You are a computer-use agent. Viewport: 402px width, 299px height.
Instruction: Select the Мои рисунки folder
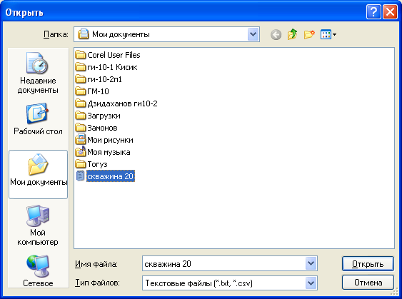click(104, 140)
